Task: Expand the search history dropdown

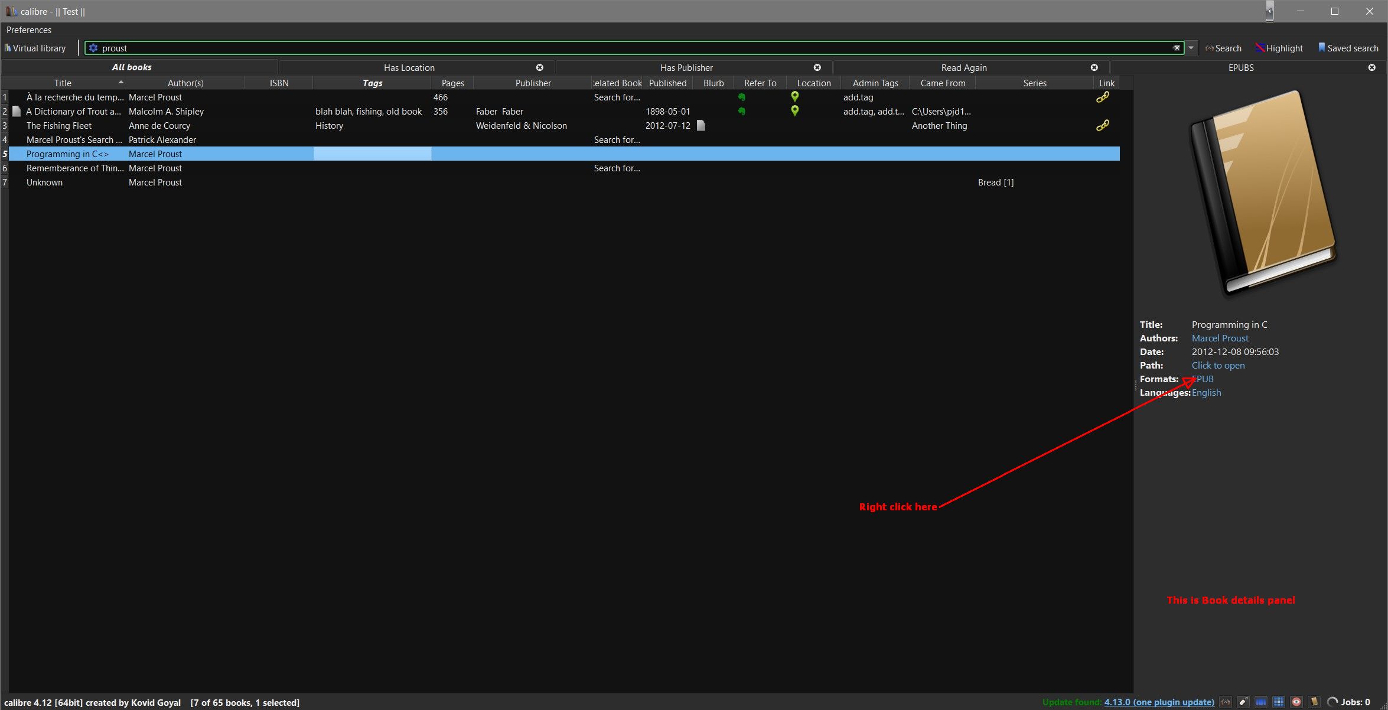Action: pyautogui.click(x=1191, y=48)
